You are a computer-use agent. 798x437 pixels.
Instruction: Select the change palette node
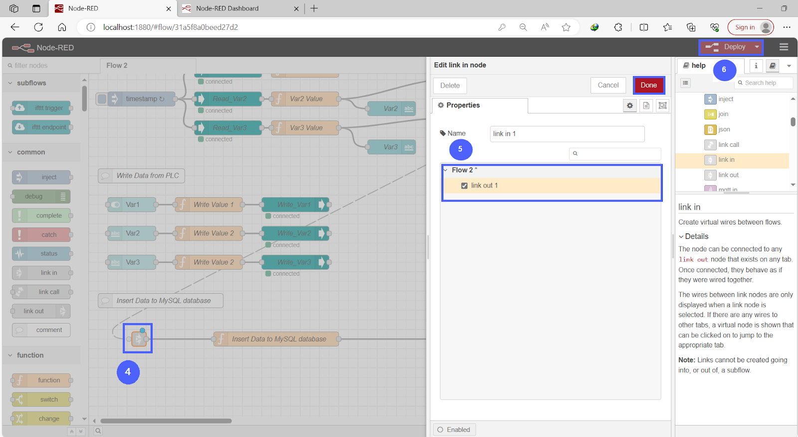pyautogui.click(x=41, y=419)
